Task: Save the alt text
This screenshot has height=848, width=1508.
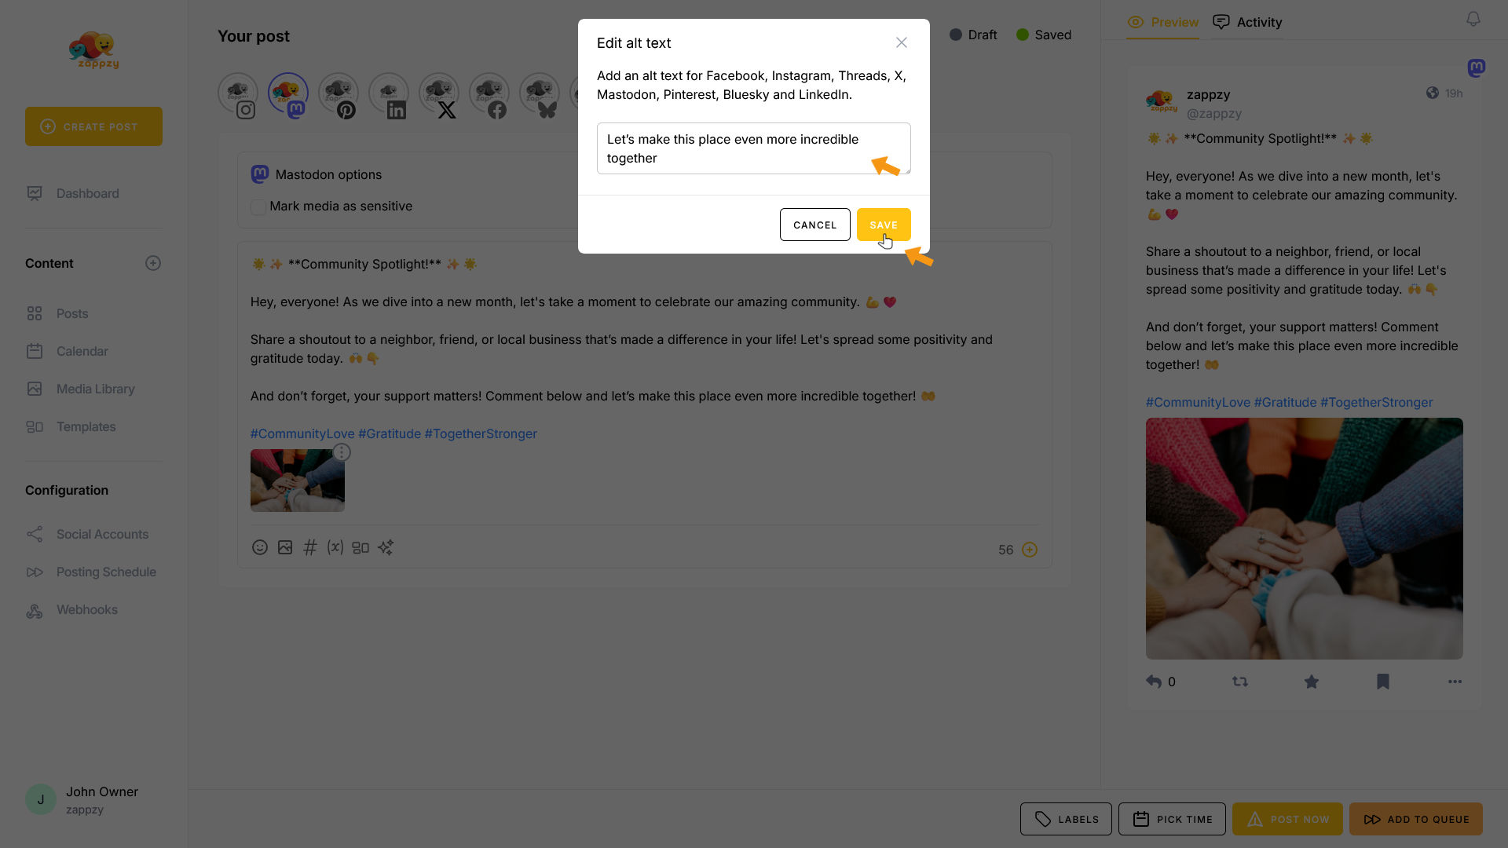Action: coord(884,225)
